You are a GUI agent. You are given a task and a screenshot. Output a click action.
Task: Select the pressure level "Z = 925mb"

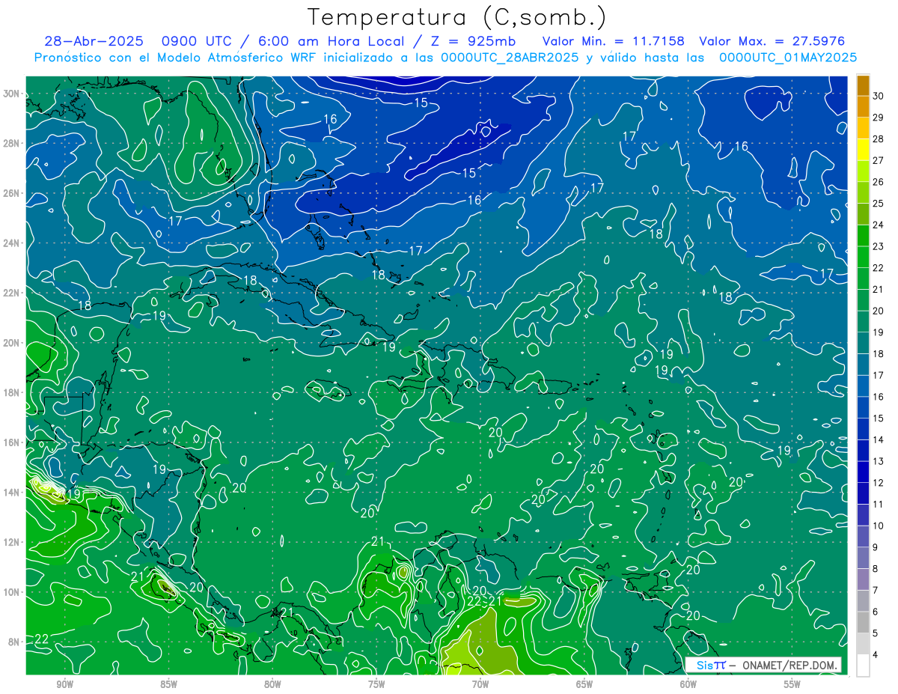coord(472,41)
